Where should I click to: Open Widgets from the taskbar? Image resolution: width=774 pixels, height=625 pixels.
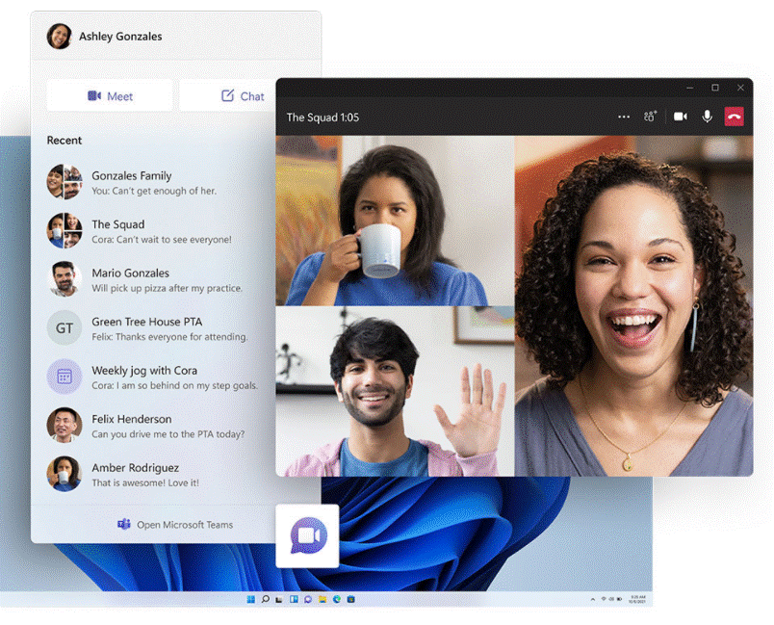click(294, 599)
